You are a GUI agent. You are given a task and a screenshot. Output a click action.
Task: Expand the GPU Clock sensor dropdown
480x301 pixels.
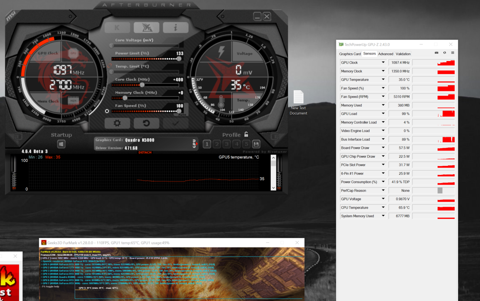point(383,63)
